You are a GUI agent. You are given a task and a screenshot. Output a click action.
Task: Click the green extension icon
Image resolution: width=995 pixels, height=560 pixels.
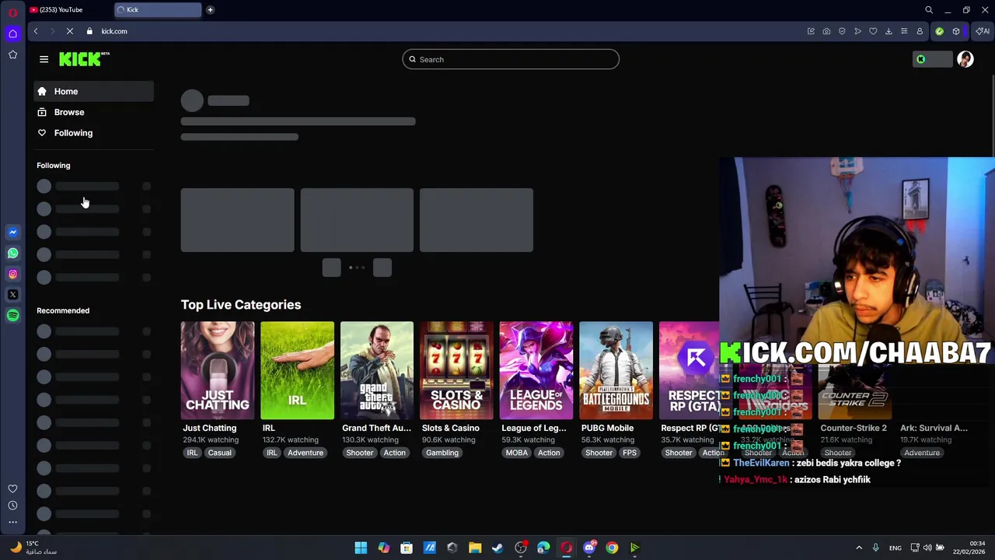(x=939, y=31)
